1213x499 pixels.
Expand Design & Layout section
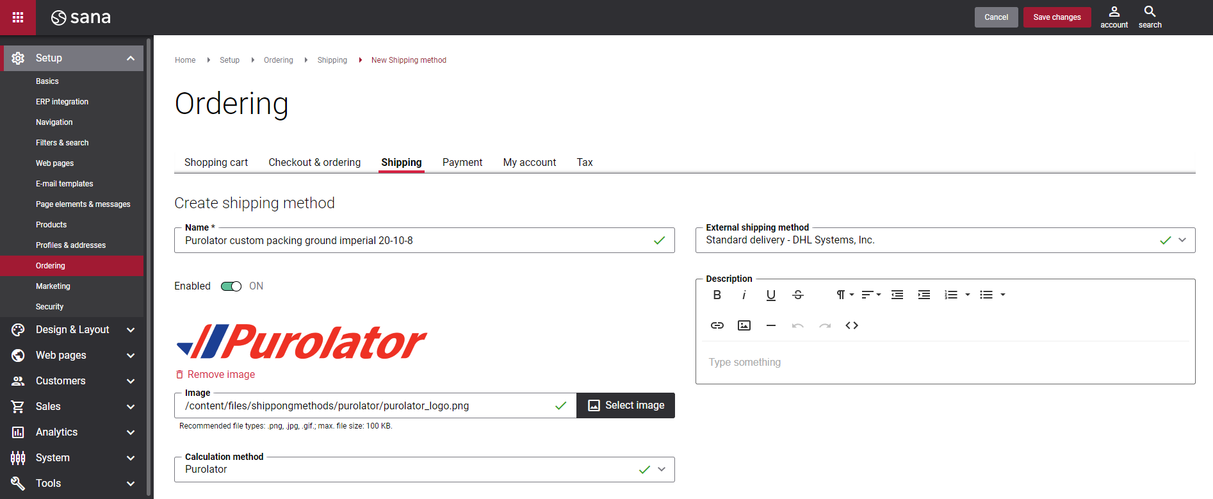pyautogui.click(x=131, y=330)
